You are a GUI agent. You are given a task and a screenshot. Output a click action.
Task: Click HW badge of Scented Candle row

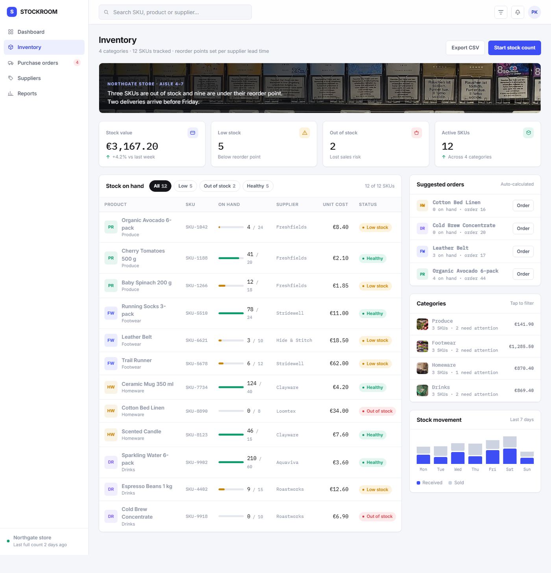coord(111,435)
